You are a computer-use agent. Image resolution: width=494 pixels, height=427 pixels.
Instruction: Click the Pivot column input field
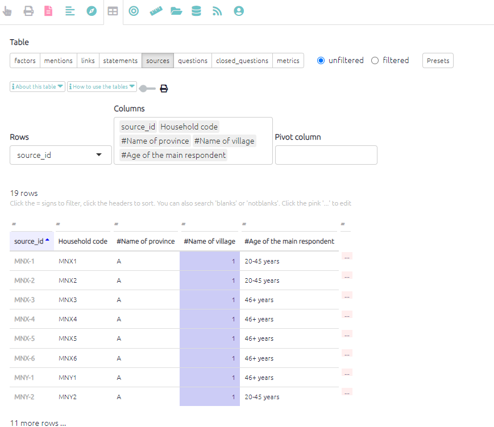pyautogui.click(x=326, y=155)
